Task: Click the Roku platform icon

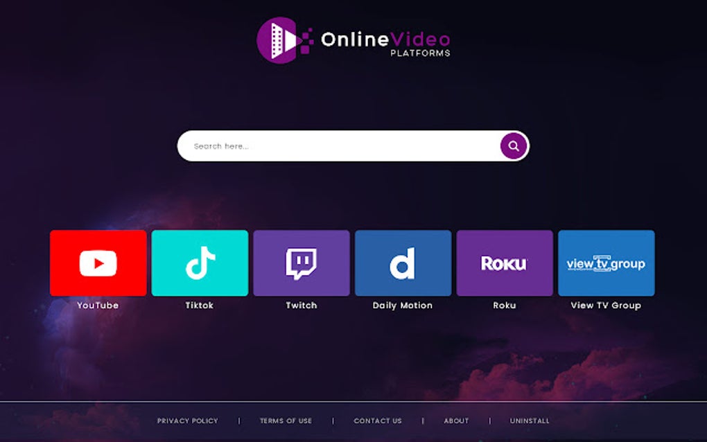Action: pyautogui.click(x=505, y=262)
